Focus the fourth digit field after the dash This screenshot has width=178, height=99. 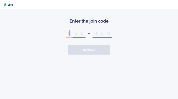coord(96,33)
